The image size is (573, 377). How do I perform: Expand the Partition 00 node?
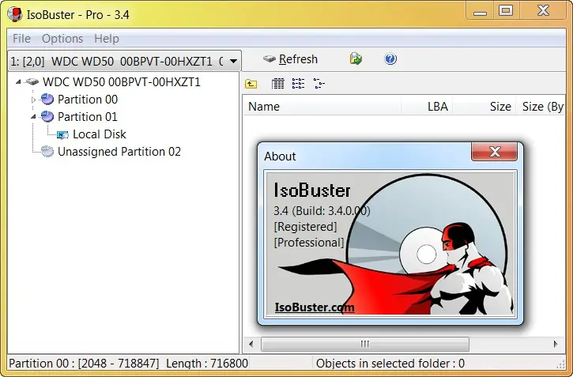pyautogui.click(x=34, y=100)
